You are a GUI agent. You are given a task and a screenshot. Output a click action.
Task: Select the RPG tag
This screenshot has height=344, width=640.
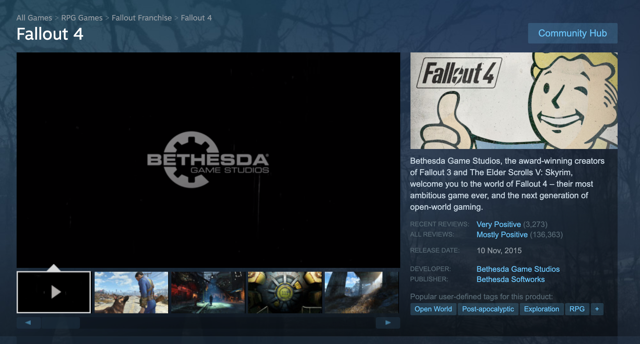(577, 309)
